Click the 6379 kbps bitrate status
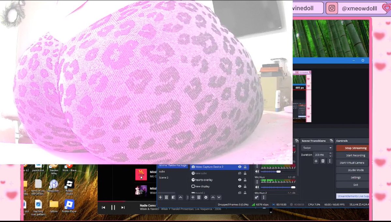This screenshot has height=222, width=391. pyautogui.click(x=260, y=204)
